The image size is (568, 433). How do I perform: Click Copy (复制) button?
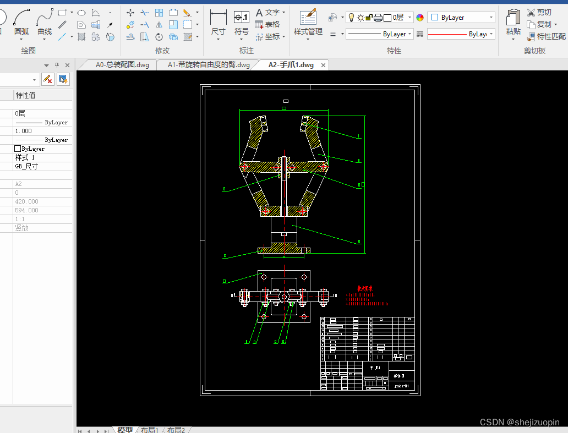[x=539, y=25]
